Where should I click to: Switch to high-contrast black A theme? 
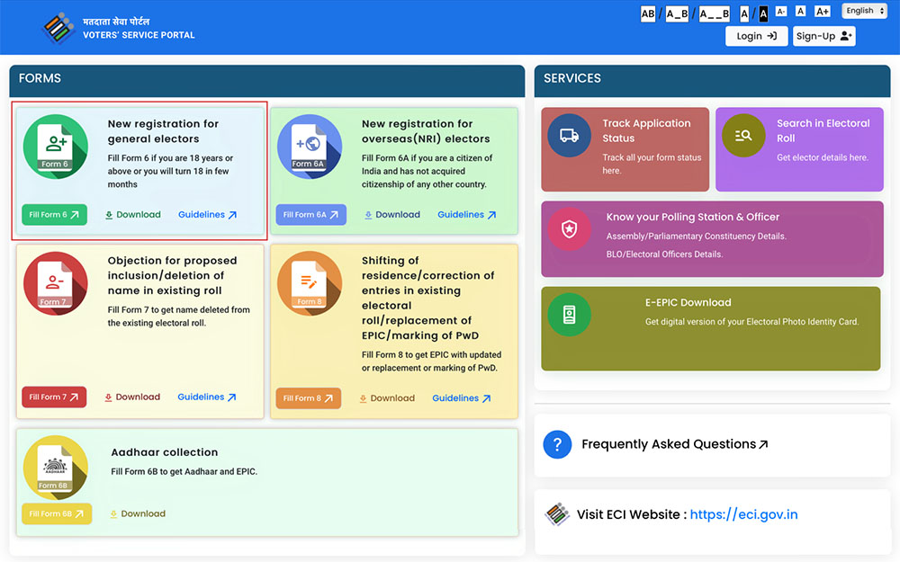pyautogui.click(x=763, y=13)
